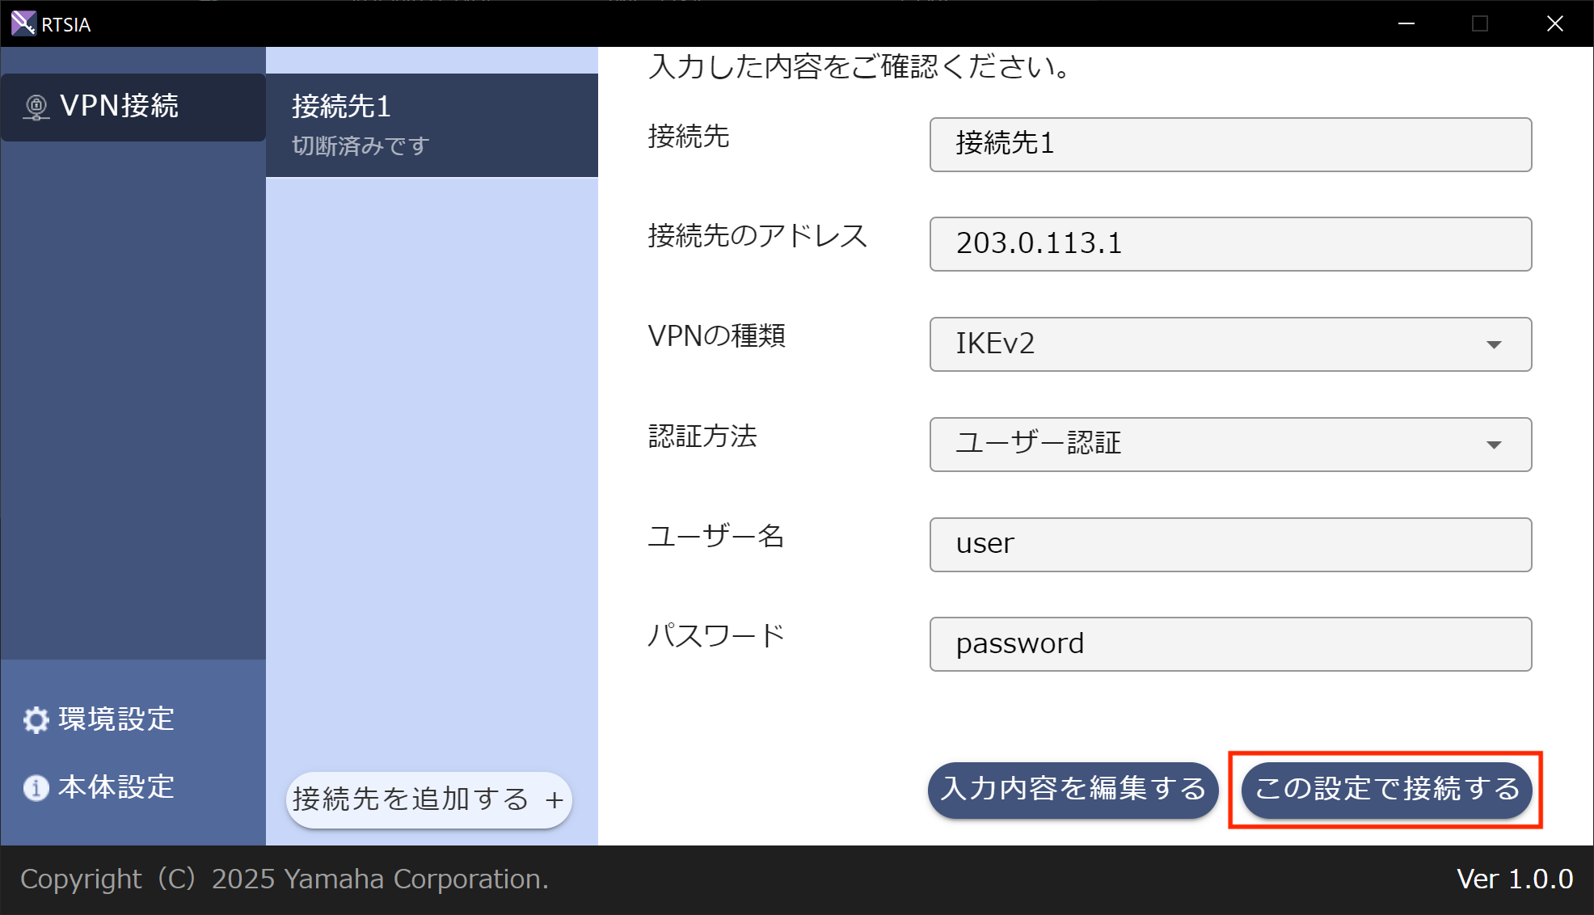1594x915 pixels.
Task: Click the 切断済みです status text
Action: click(359, 145)
